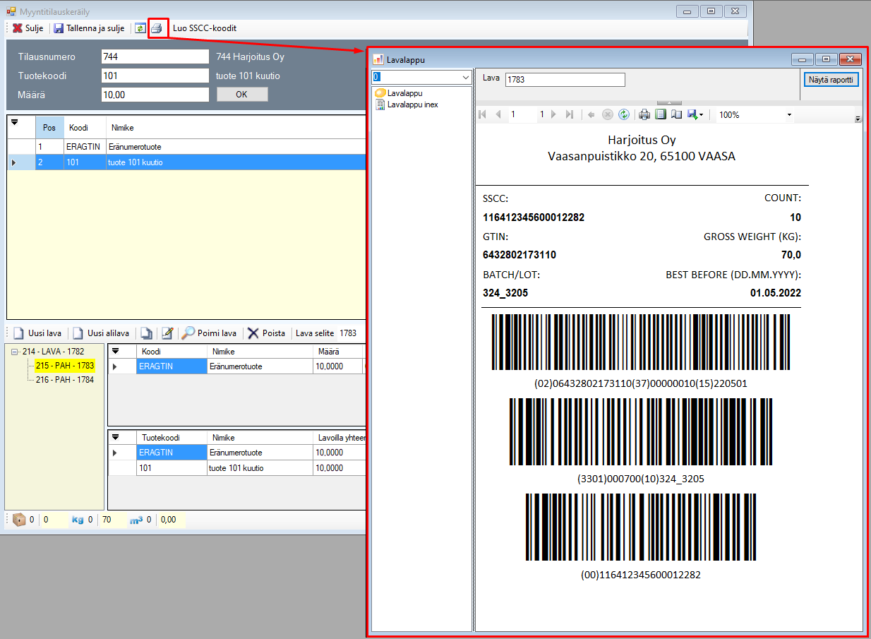The width and height of the screenshot is (871, 639).
Task: Click the Tilausnumero input field
Action: [155, 56]
